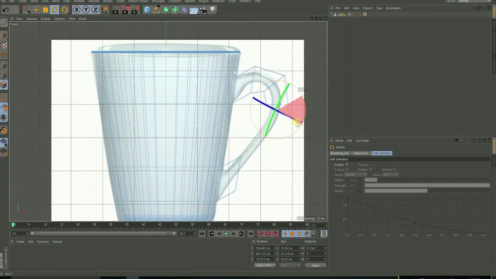Open the Mode dropdown in Soft Selection
The width and height of the screenshot is (496, 279).
click(391, 175)
